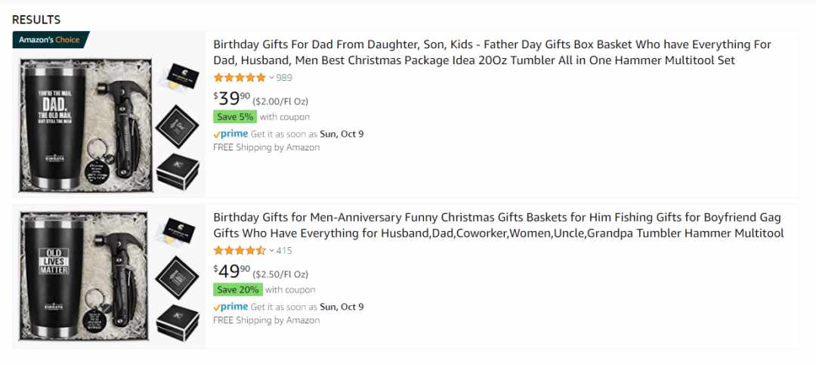
Task: Open the Birthday Gifts For Dad title
Action: (493, 52)
